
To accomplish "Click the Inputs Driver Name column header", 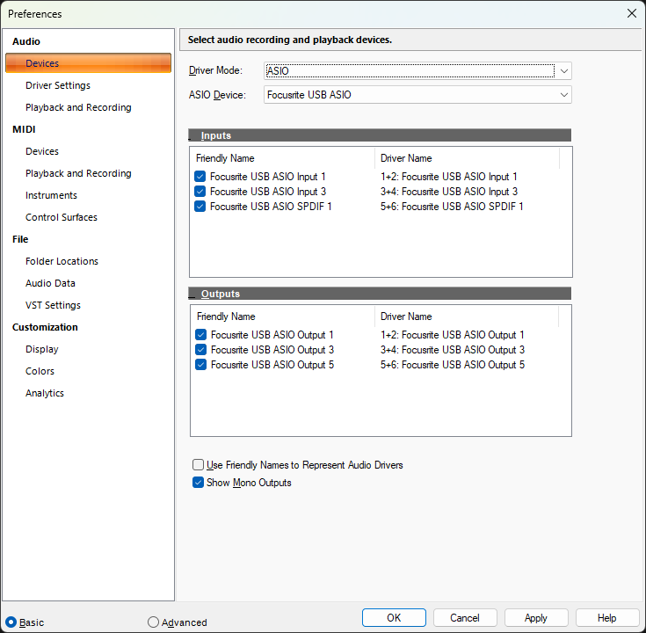I will [467, 158].
